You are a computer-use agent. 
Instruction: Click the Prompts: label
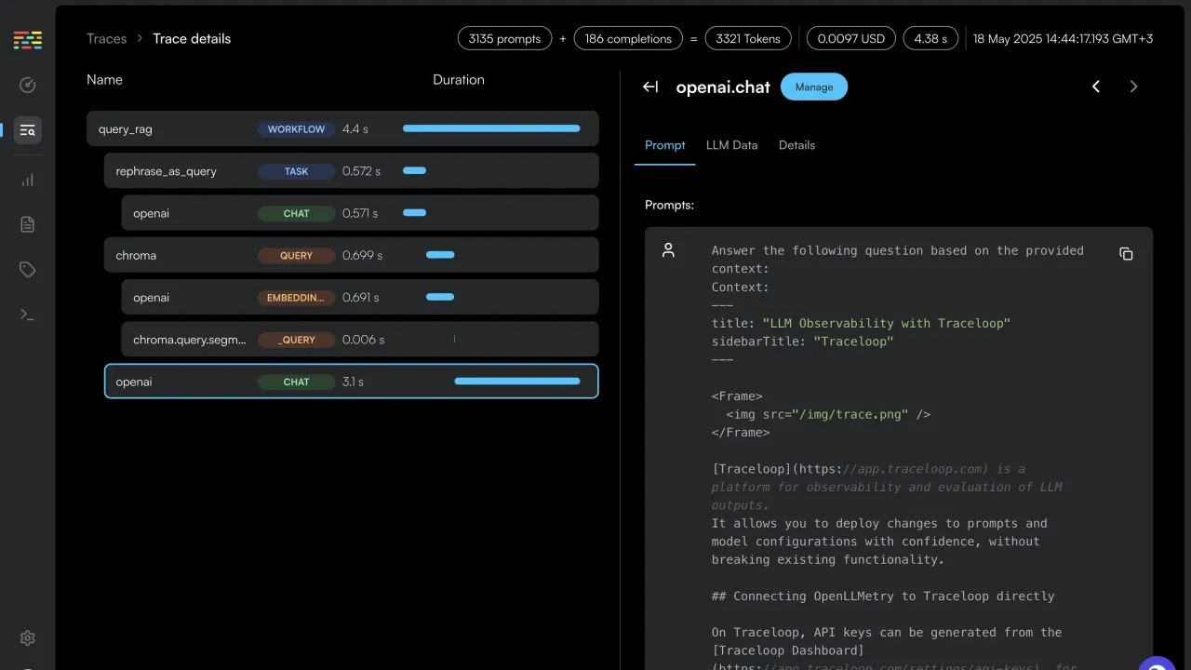pyautogui.click(x=669, y=205)
